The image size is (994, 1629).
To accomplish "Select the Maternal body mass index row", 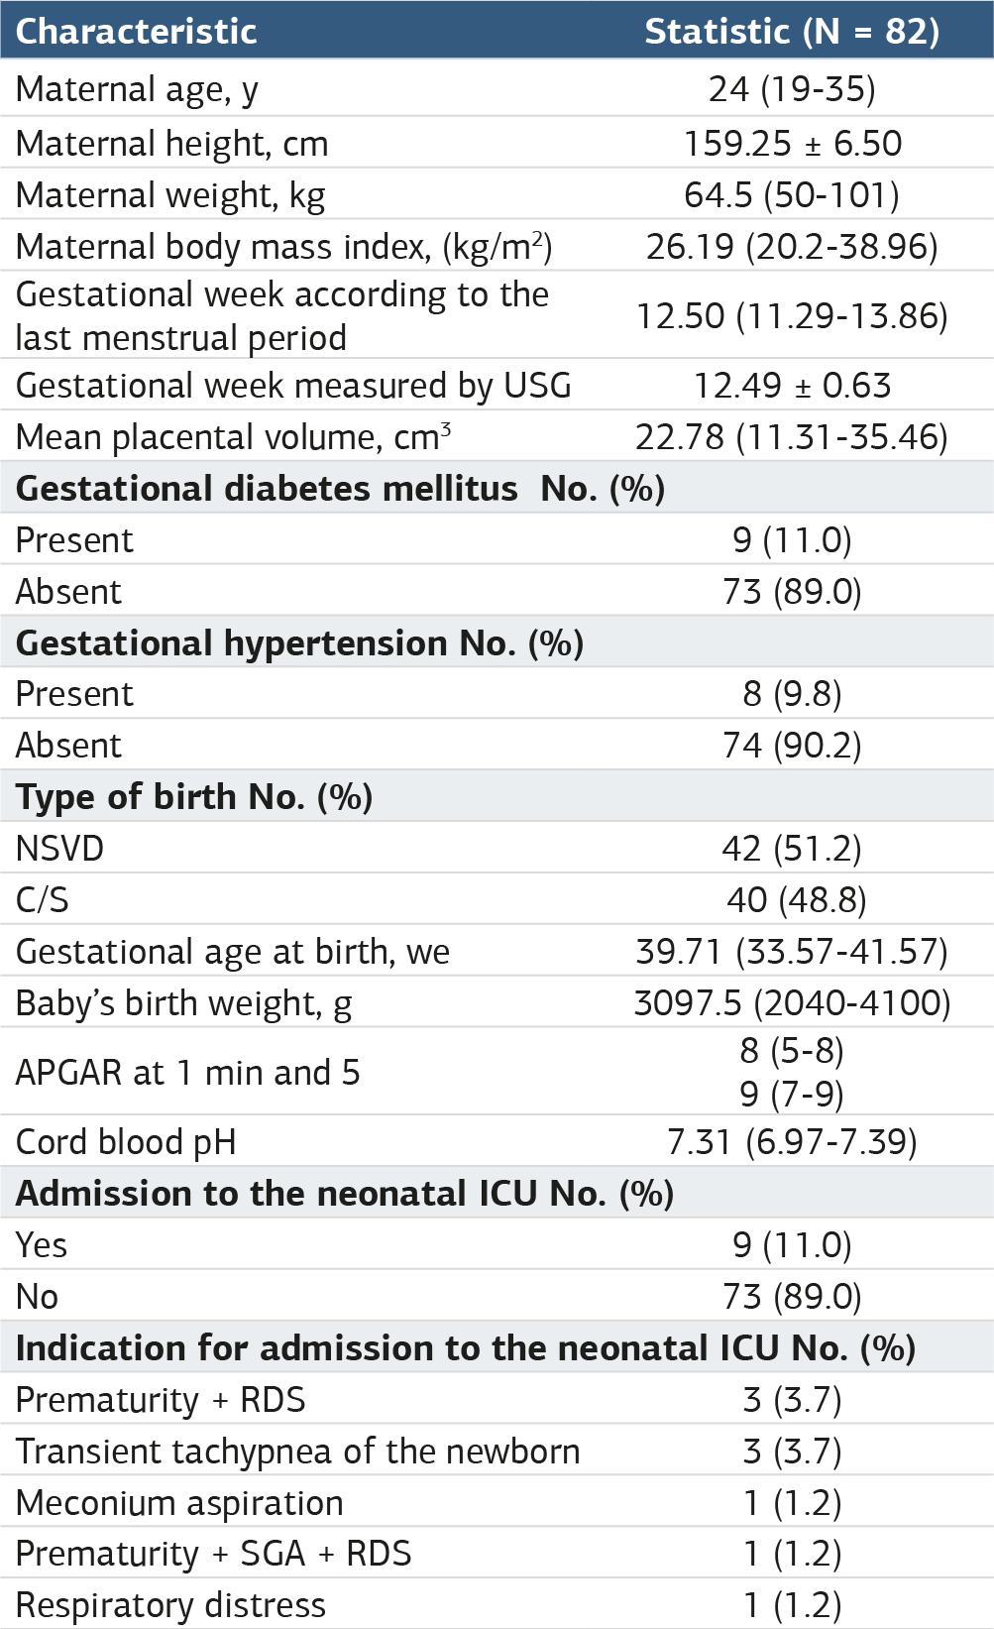I will pos(497,246).
